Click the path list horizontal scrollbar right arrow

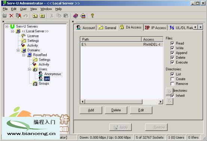(x=161, y=102)
